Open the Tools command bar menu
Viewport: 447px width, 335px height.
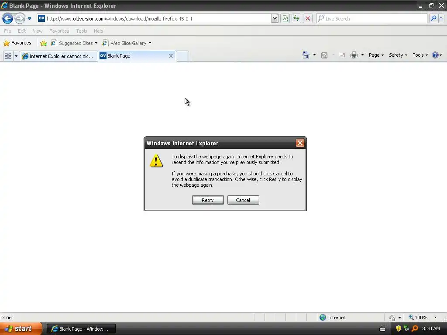coord(420,55)
